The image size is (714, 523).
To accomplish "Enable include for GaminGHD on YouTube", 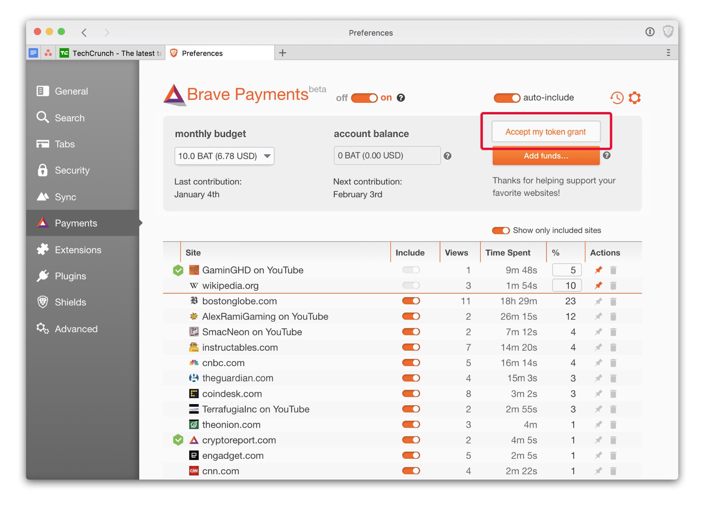I will tap(411, 270).
